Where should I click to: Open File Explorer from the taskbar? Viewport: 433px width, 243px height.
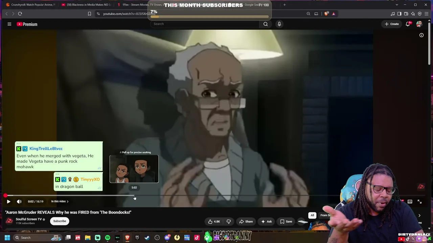click(88, 238)
